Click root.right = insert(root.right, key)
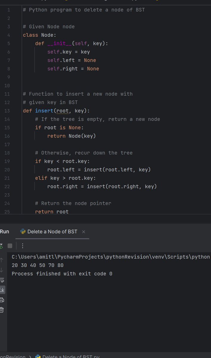The width and height of the screenshot is (211, 358). pyautogui.click(x=102, y=186)
